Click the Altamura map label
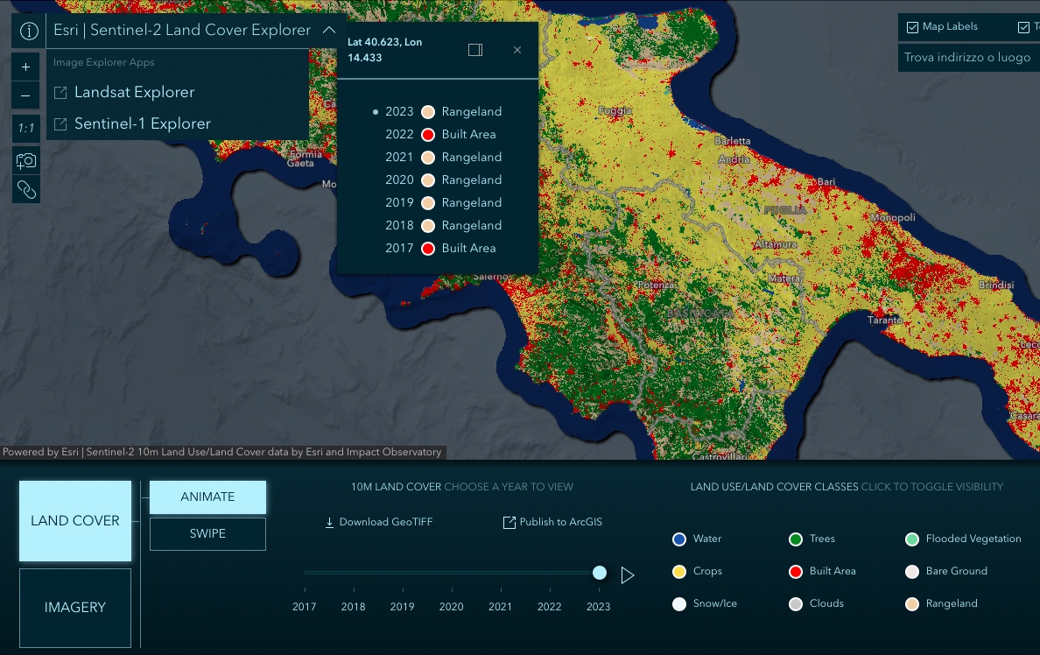The width and height of the screenshot is (1040, 655). point(776,244)
